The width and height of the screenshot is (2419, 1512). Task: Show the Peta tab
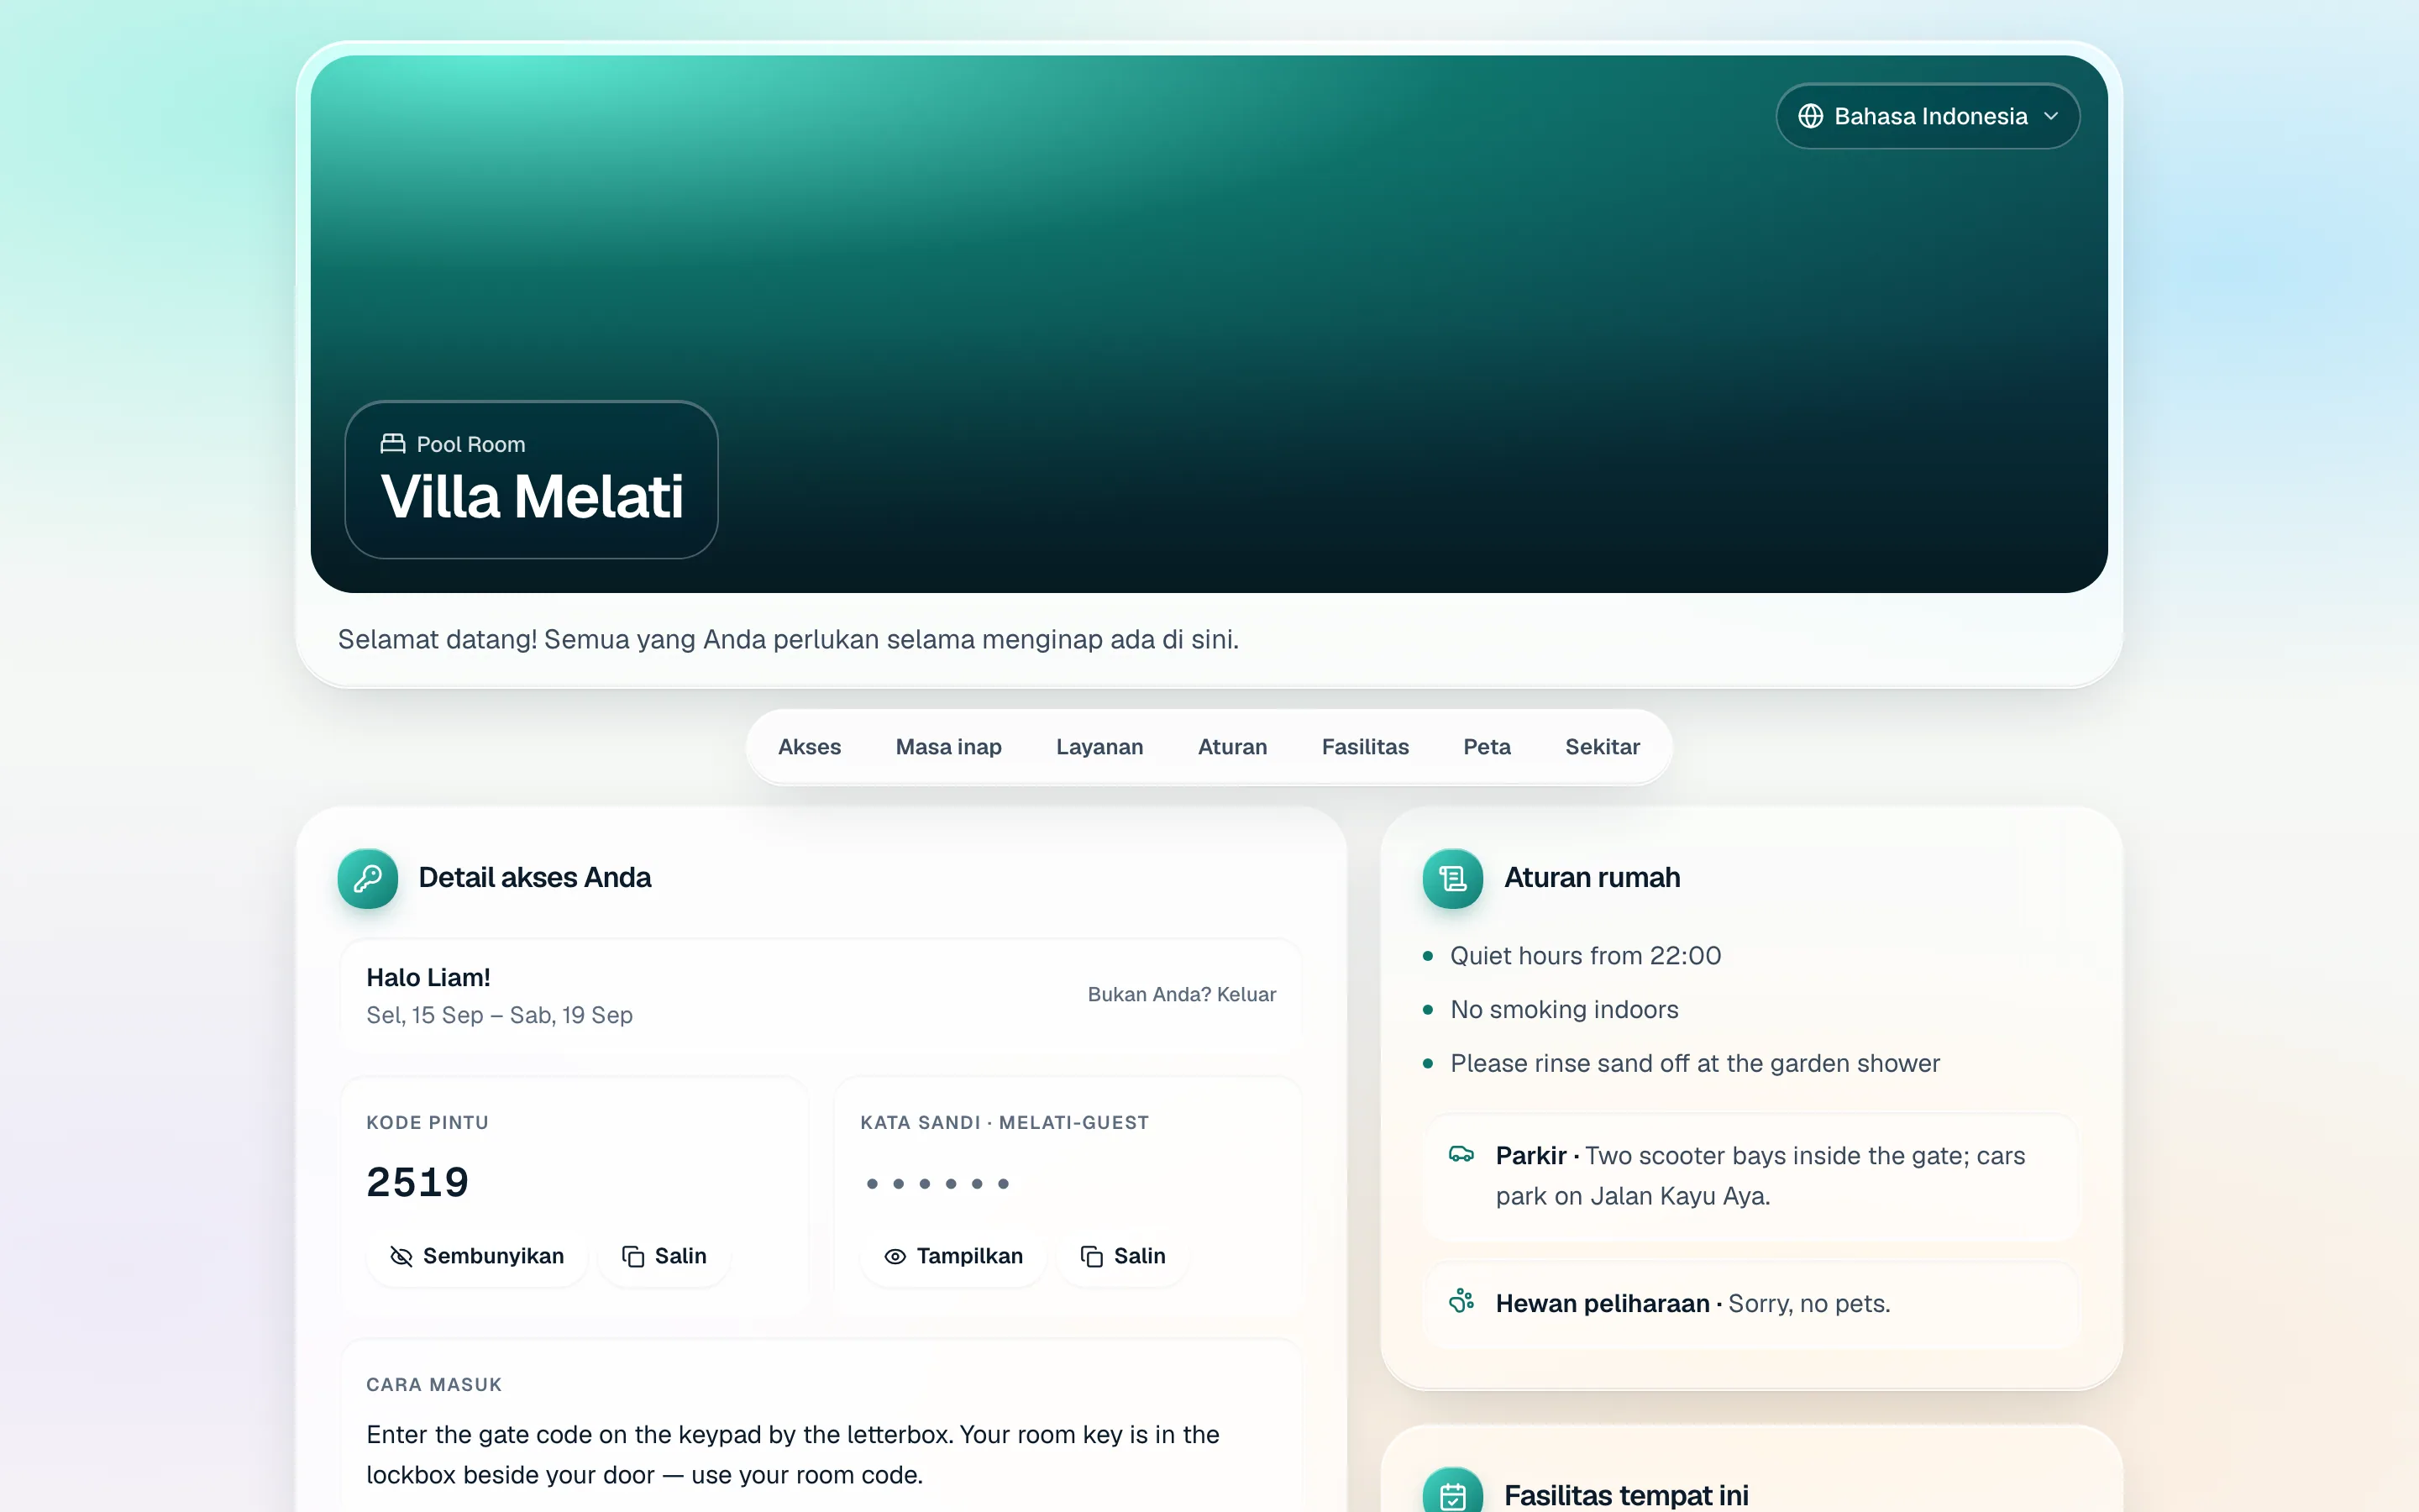pyautogui.click(x=1488, y=747)
